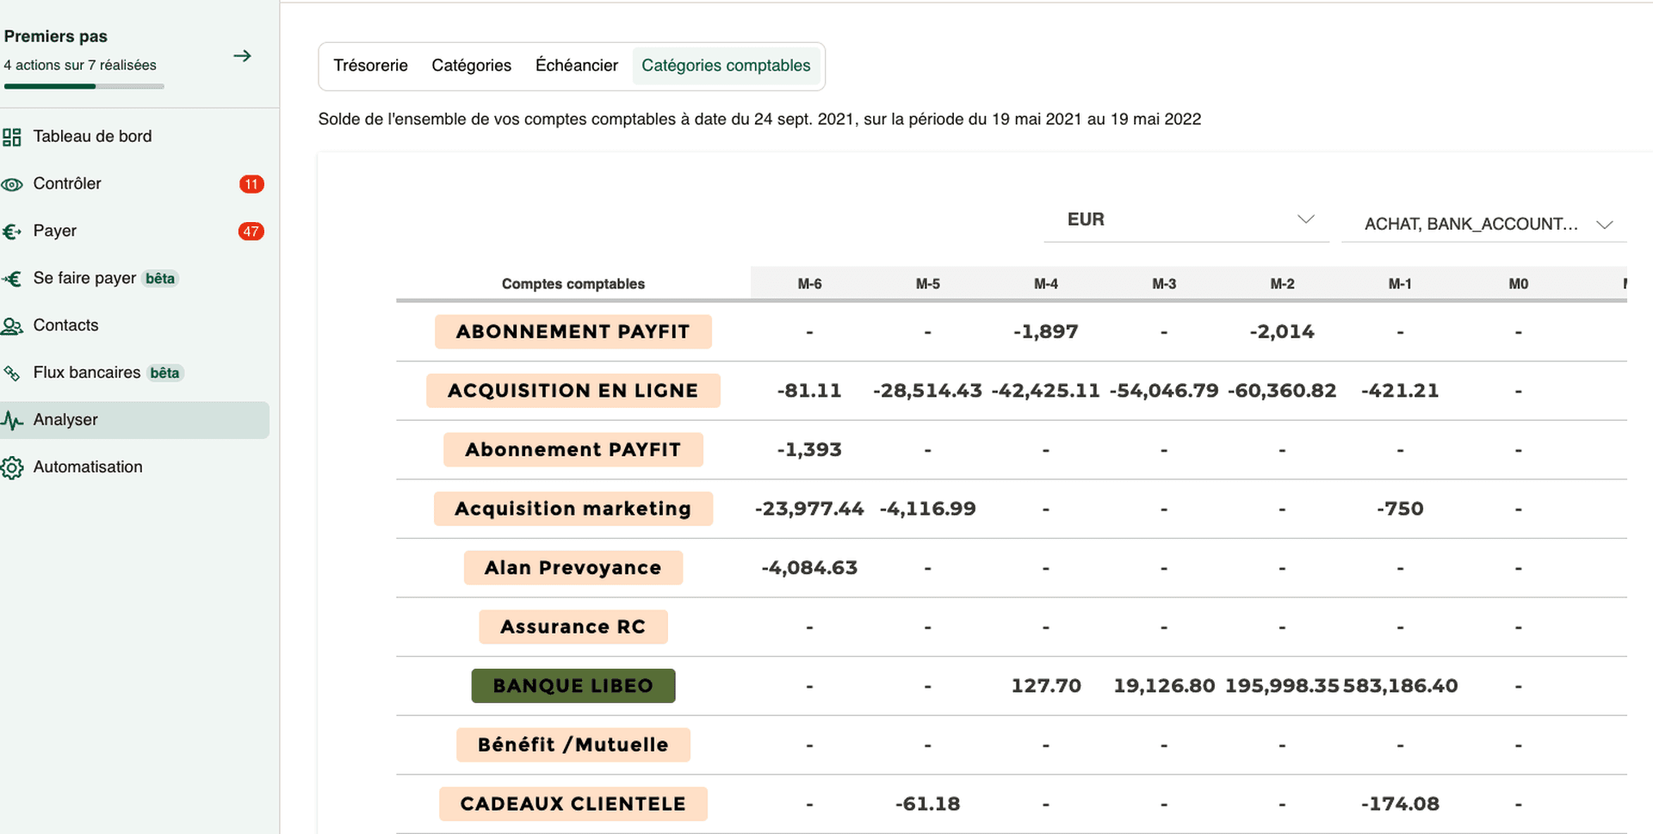Switch to the Catégories tab
Screen dimensions: 1653x834
pyautogui.click(x=471, y=65)
